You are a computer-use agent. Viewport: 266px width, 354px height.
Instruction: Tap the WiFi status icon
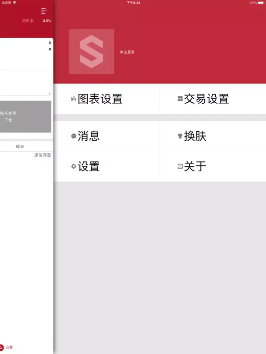coord(15,3)
